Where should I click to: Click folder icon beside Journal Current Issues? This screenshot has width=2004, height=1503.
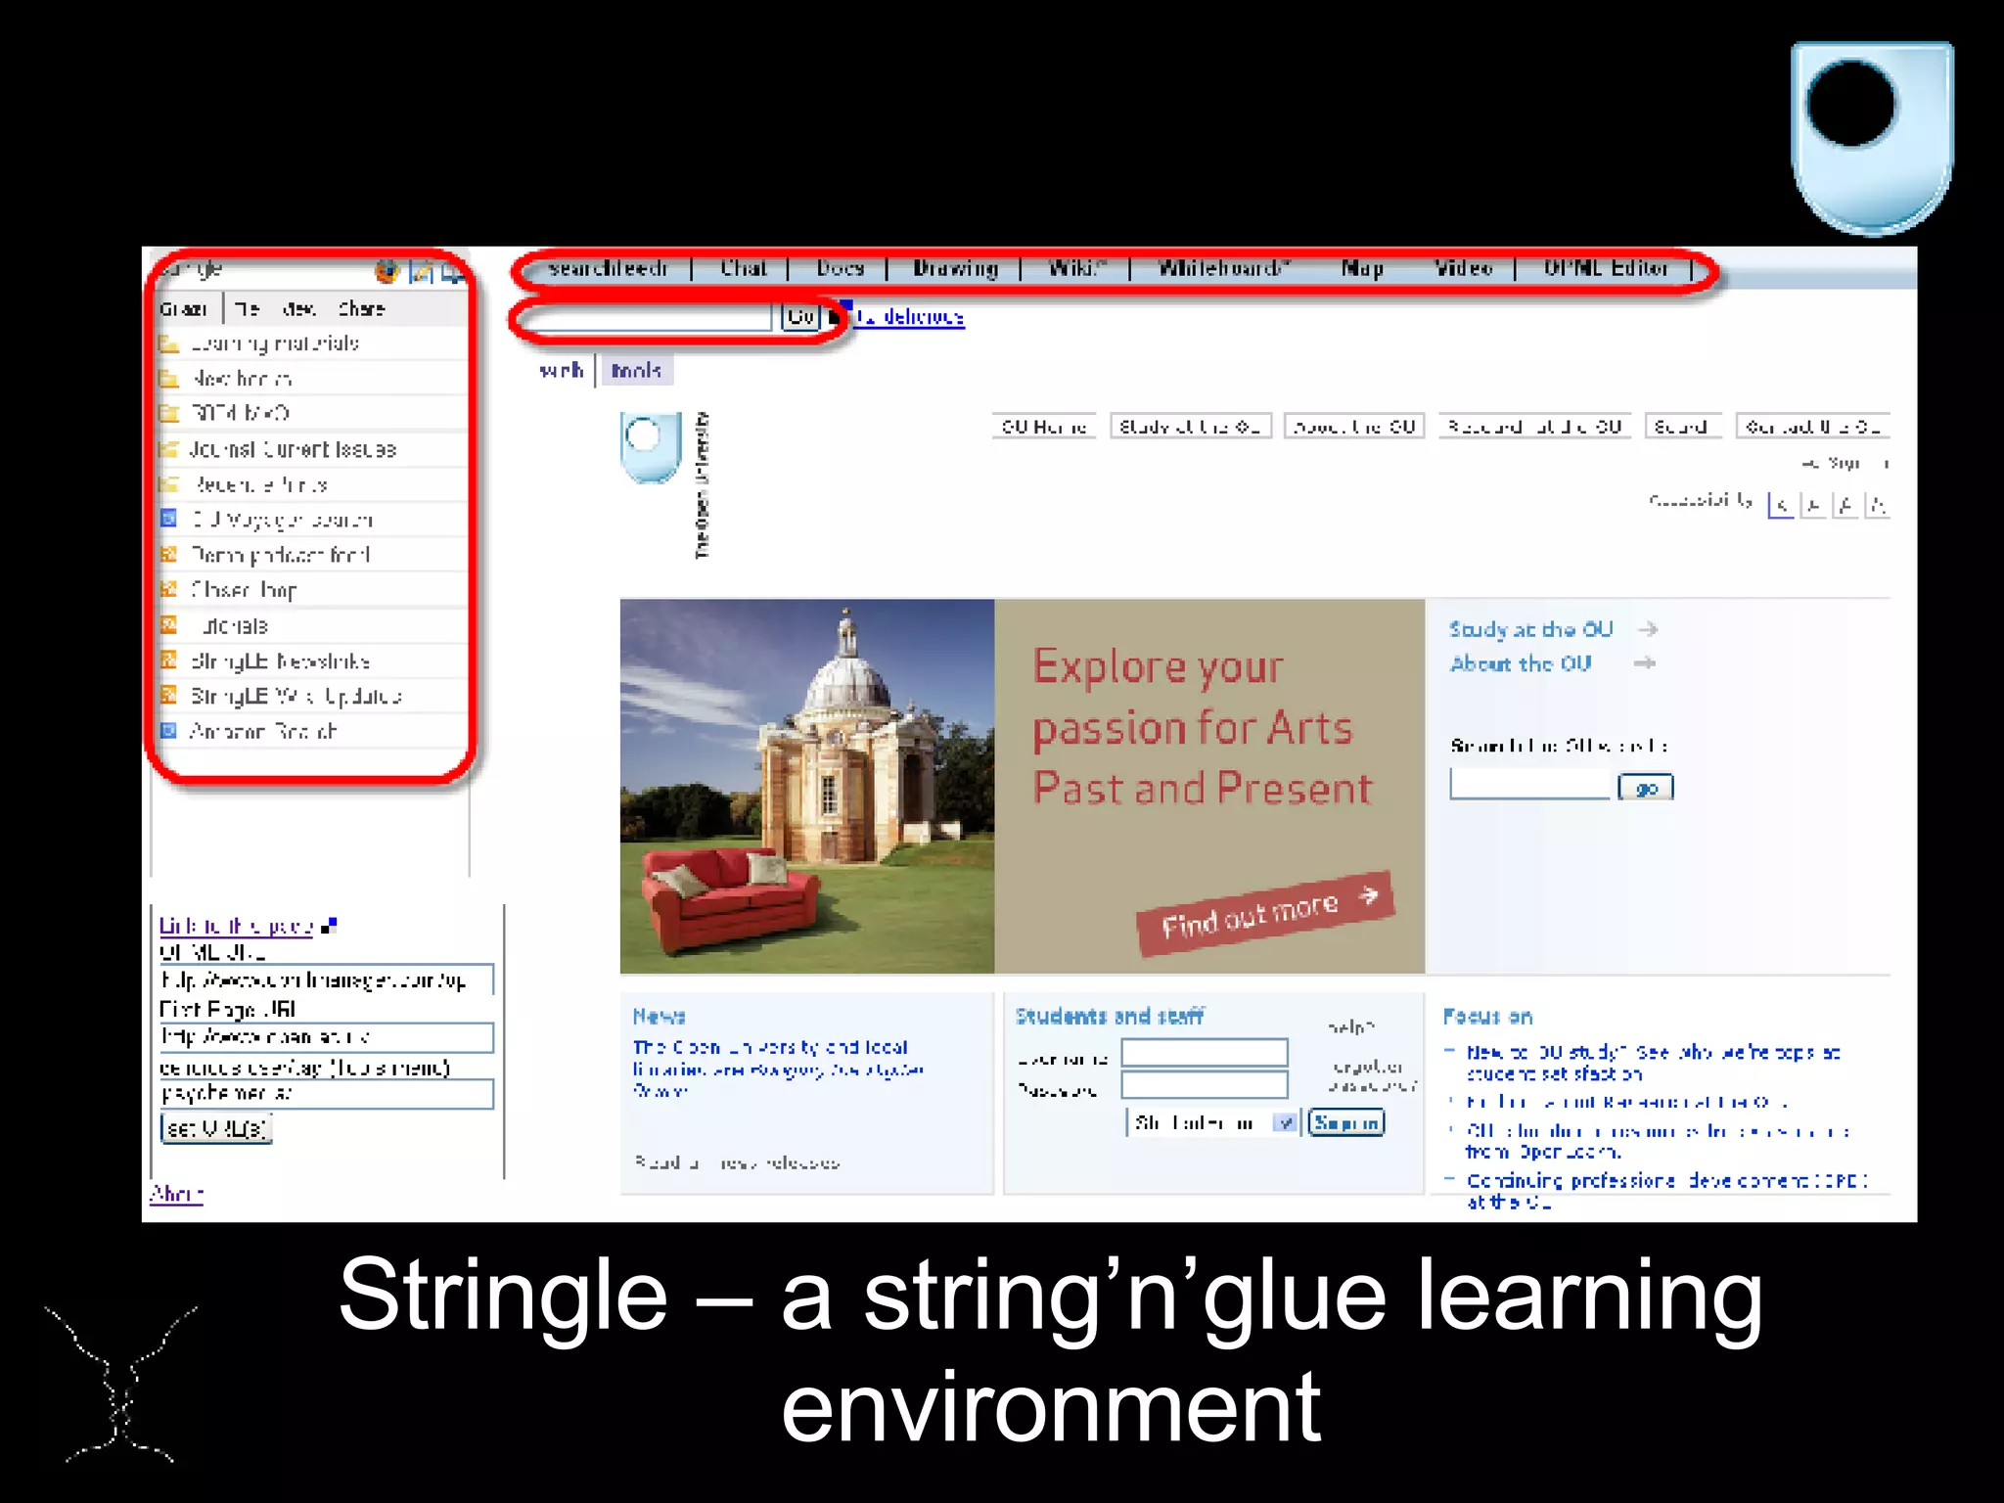coord(168,449)
